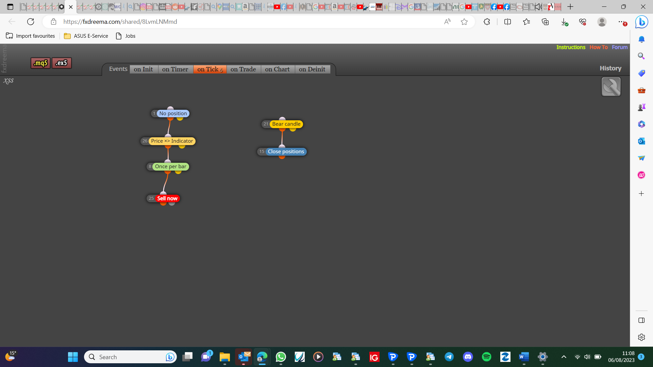Open Bing Copilot sidebar button
Viewport: 653px width, 367px height.
(x=641, y=22)
